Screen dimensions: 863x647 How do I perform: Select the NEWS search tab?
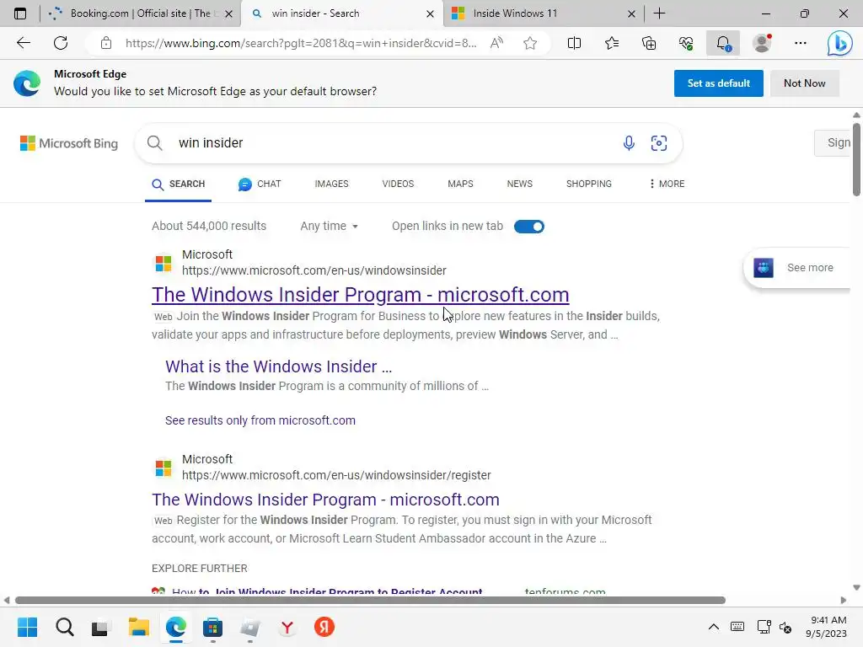click(x=519, y=184)
